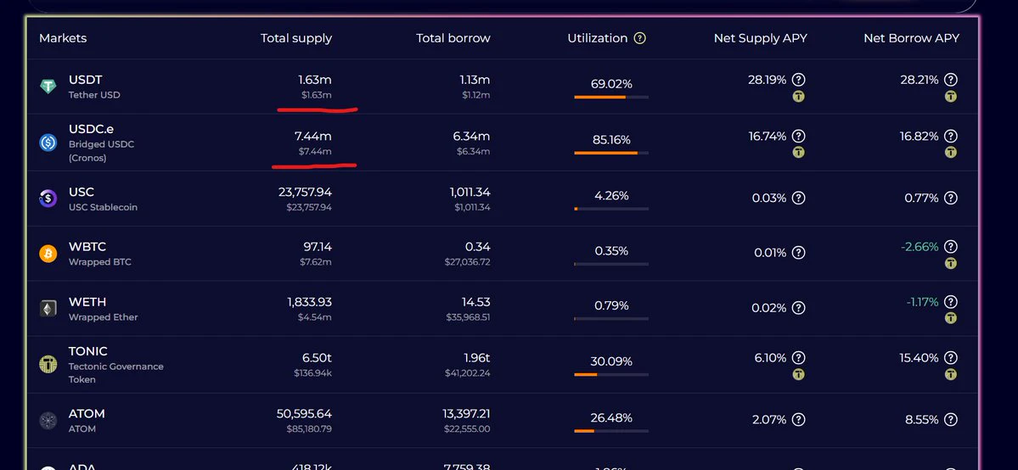Click the WETH ether icon
This screenshot has width=1018, height=470.
48,309
